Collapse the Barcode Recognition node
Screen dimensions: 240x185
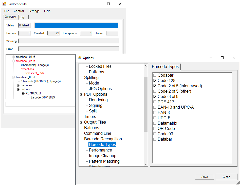(81, 139)
